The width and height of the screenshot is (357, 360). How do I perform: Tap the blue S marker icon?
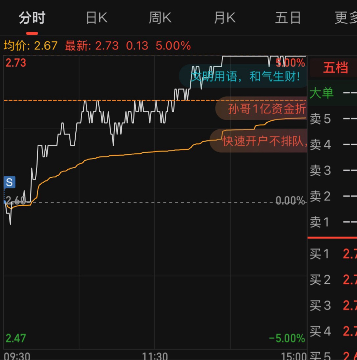[x=10, y=182]
